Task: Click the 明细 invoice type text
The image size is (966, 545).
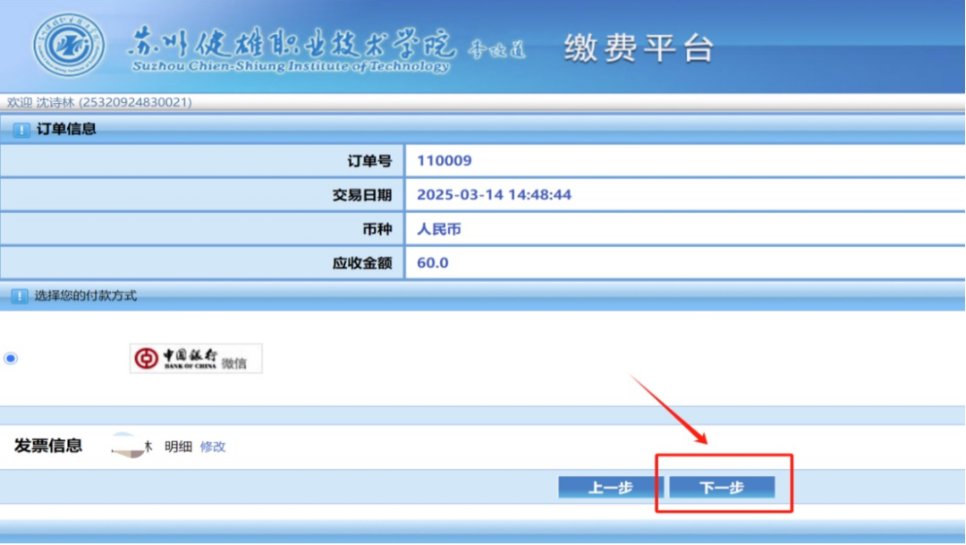Action: click(x=178, y=447)
